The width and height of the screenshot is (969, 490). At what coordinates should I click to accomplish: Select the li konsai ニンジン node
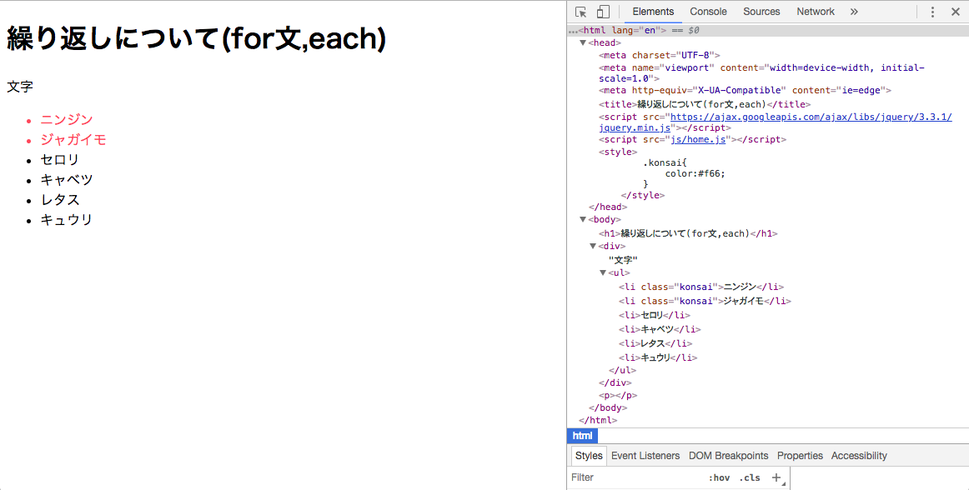point(700,287)
